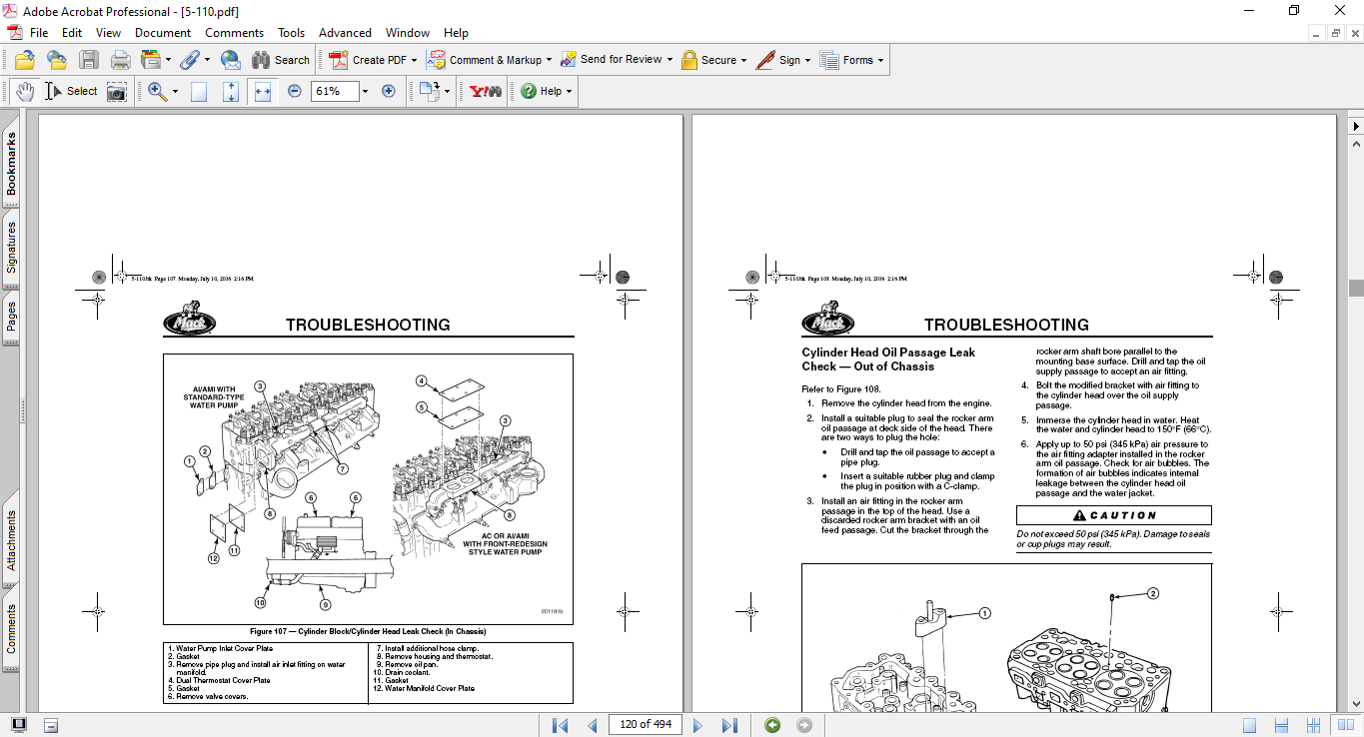Expand the Send for Review dropdown
The width and height of the screenshot is (1364, 737).
pyautogui.click(x=670, y=60)
